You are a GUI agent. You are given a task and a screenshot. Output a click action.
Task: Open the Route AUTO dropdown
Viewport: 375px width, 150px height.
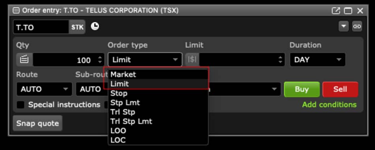[x=44, y=89]
